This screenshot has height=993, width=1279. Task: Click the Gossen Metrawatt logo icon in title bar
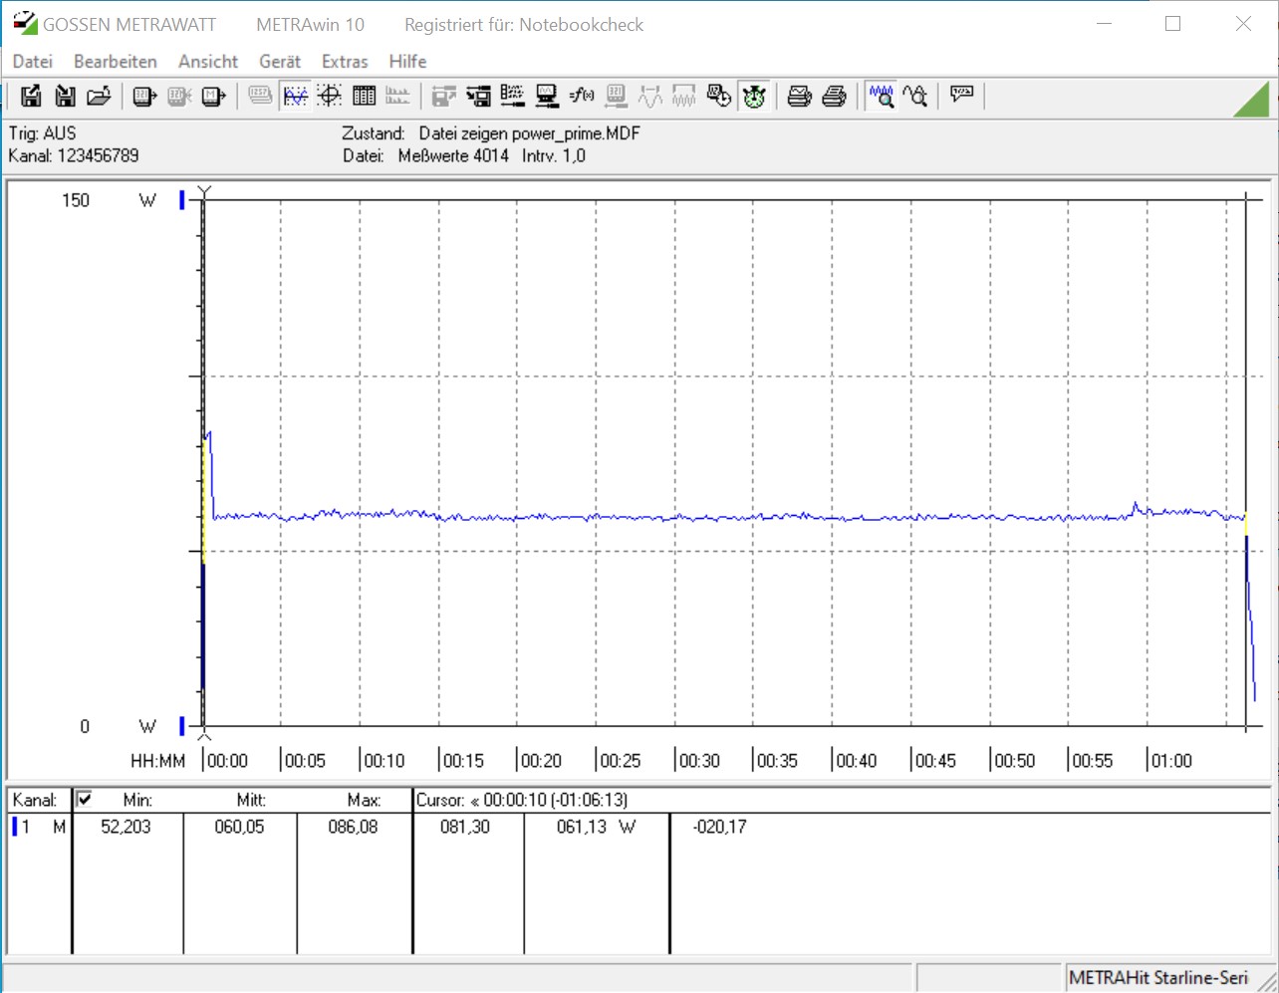pos(25,24)
